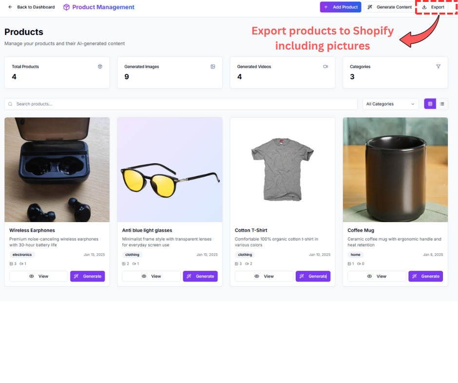Click the video camera icon on Generated Videos card
Viewport: 458px width, 383px height.
click(325, 66)
